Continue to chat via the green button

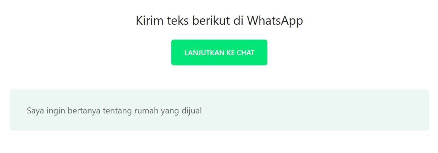coord(219,53)
